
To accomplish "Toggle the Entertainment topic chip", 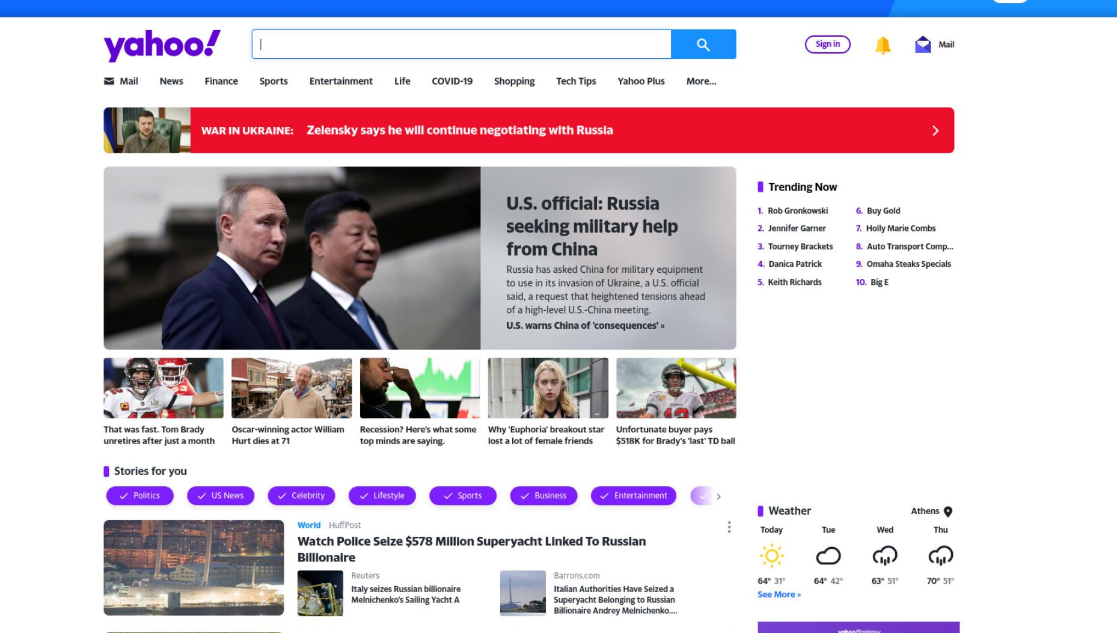I will (x=634, y=496).
